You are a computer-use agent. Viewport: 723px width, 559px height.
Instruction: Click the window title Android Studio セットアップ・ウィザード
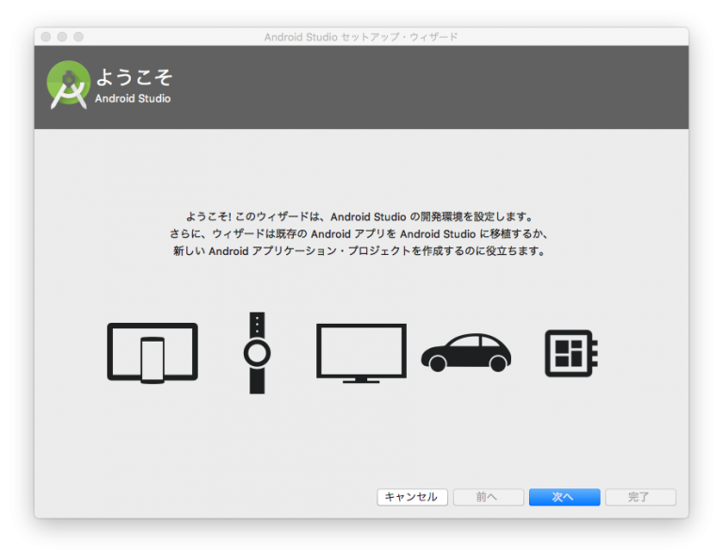361,37
